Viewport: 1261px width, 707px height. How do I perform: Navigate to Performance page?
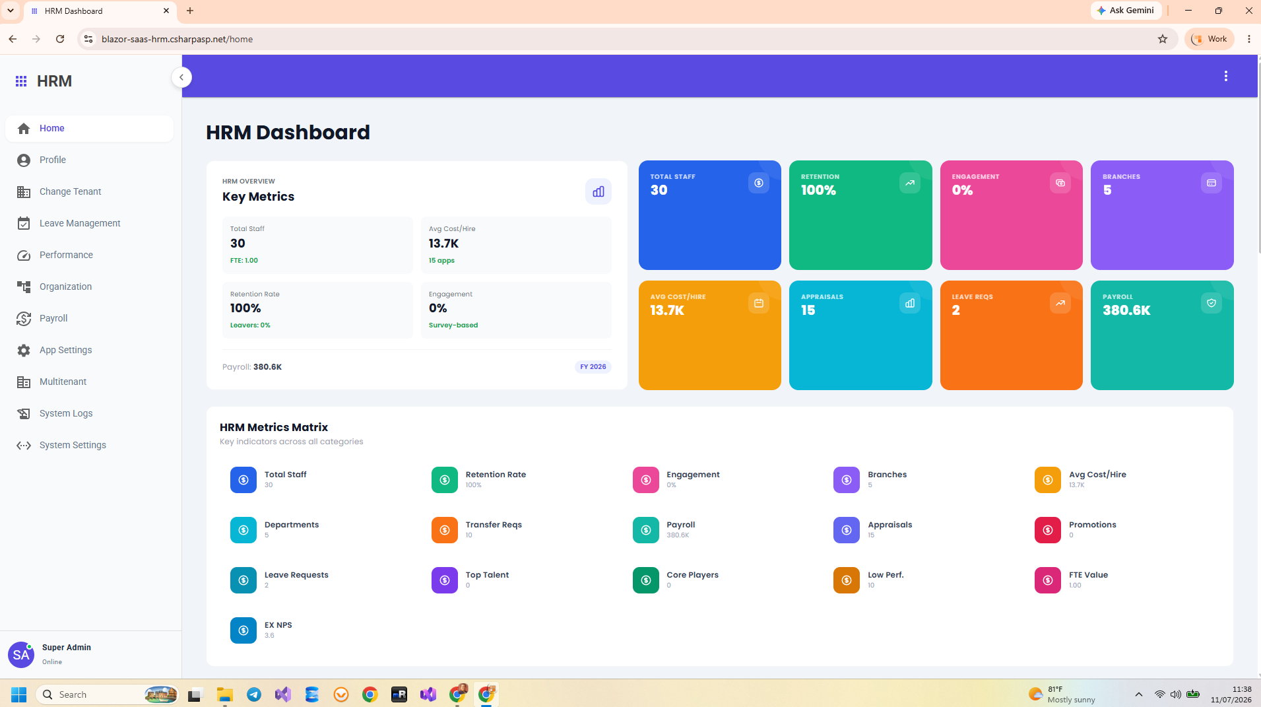pos(89,255)
